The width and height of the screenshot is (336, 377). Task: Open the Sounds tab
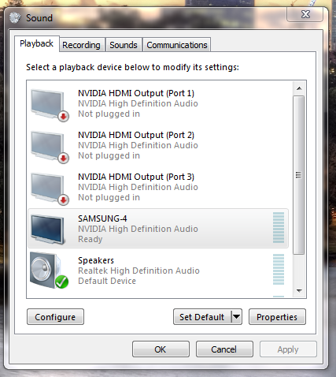point(124,45)
